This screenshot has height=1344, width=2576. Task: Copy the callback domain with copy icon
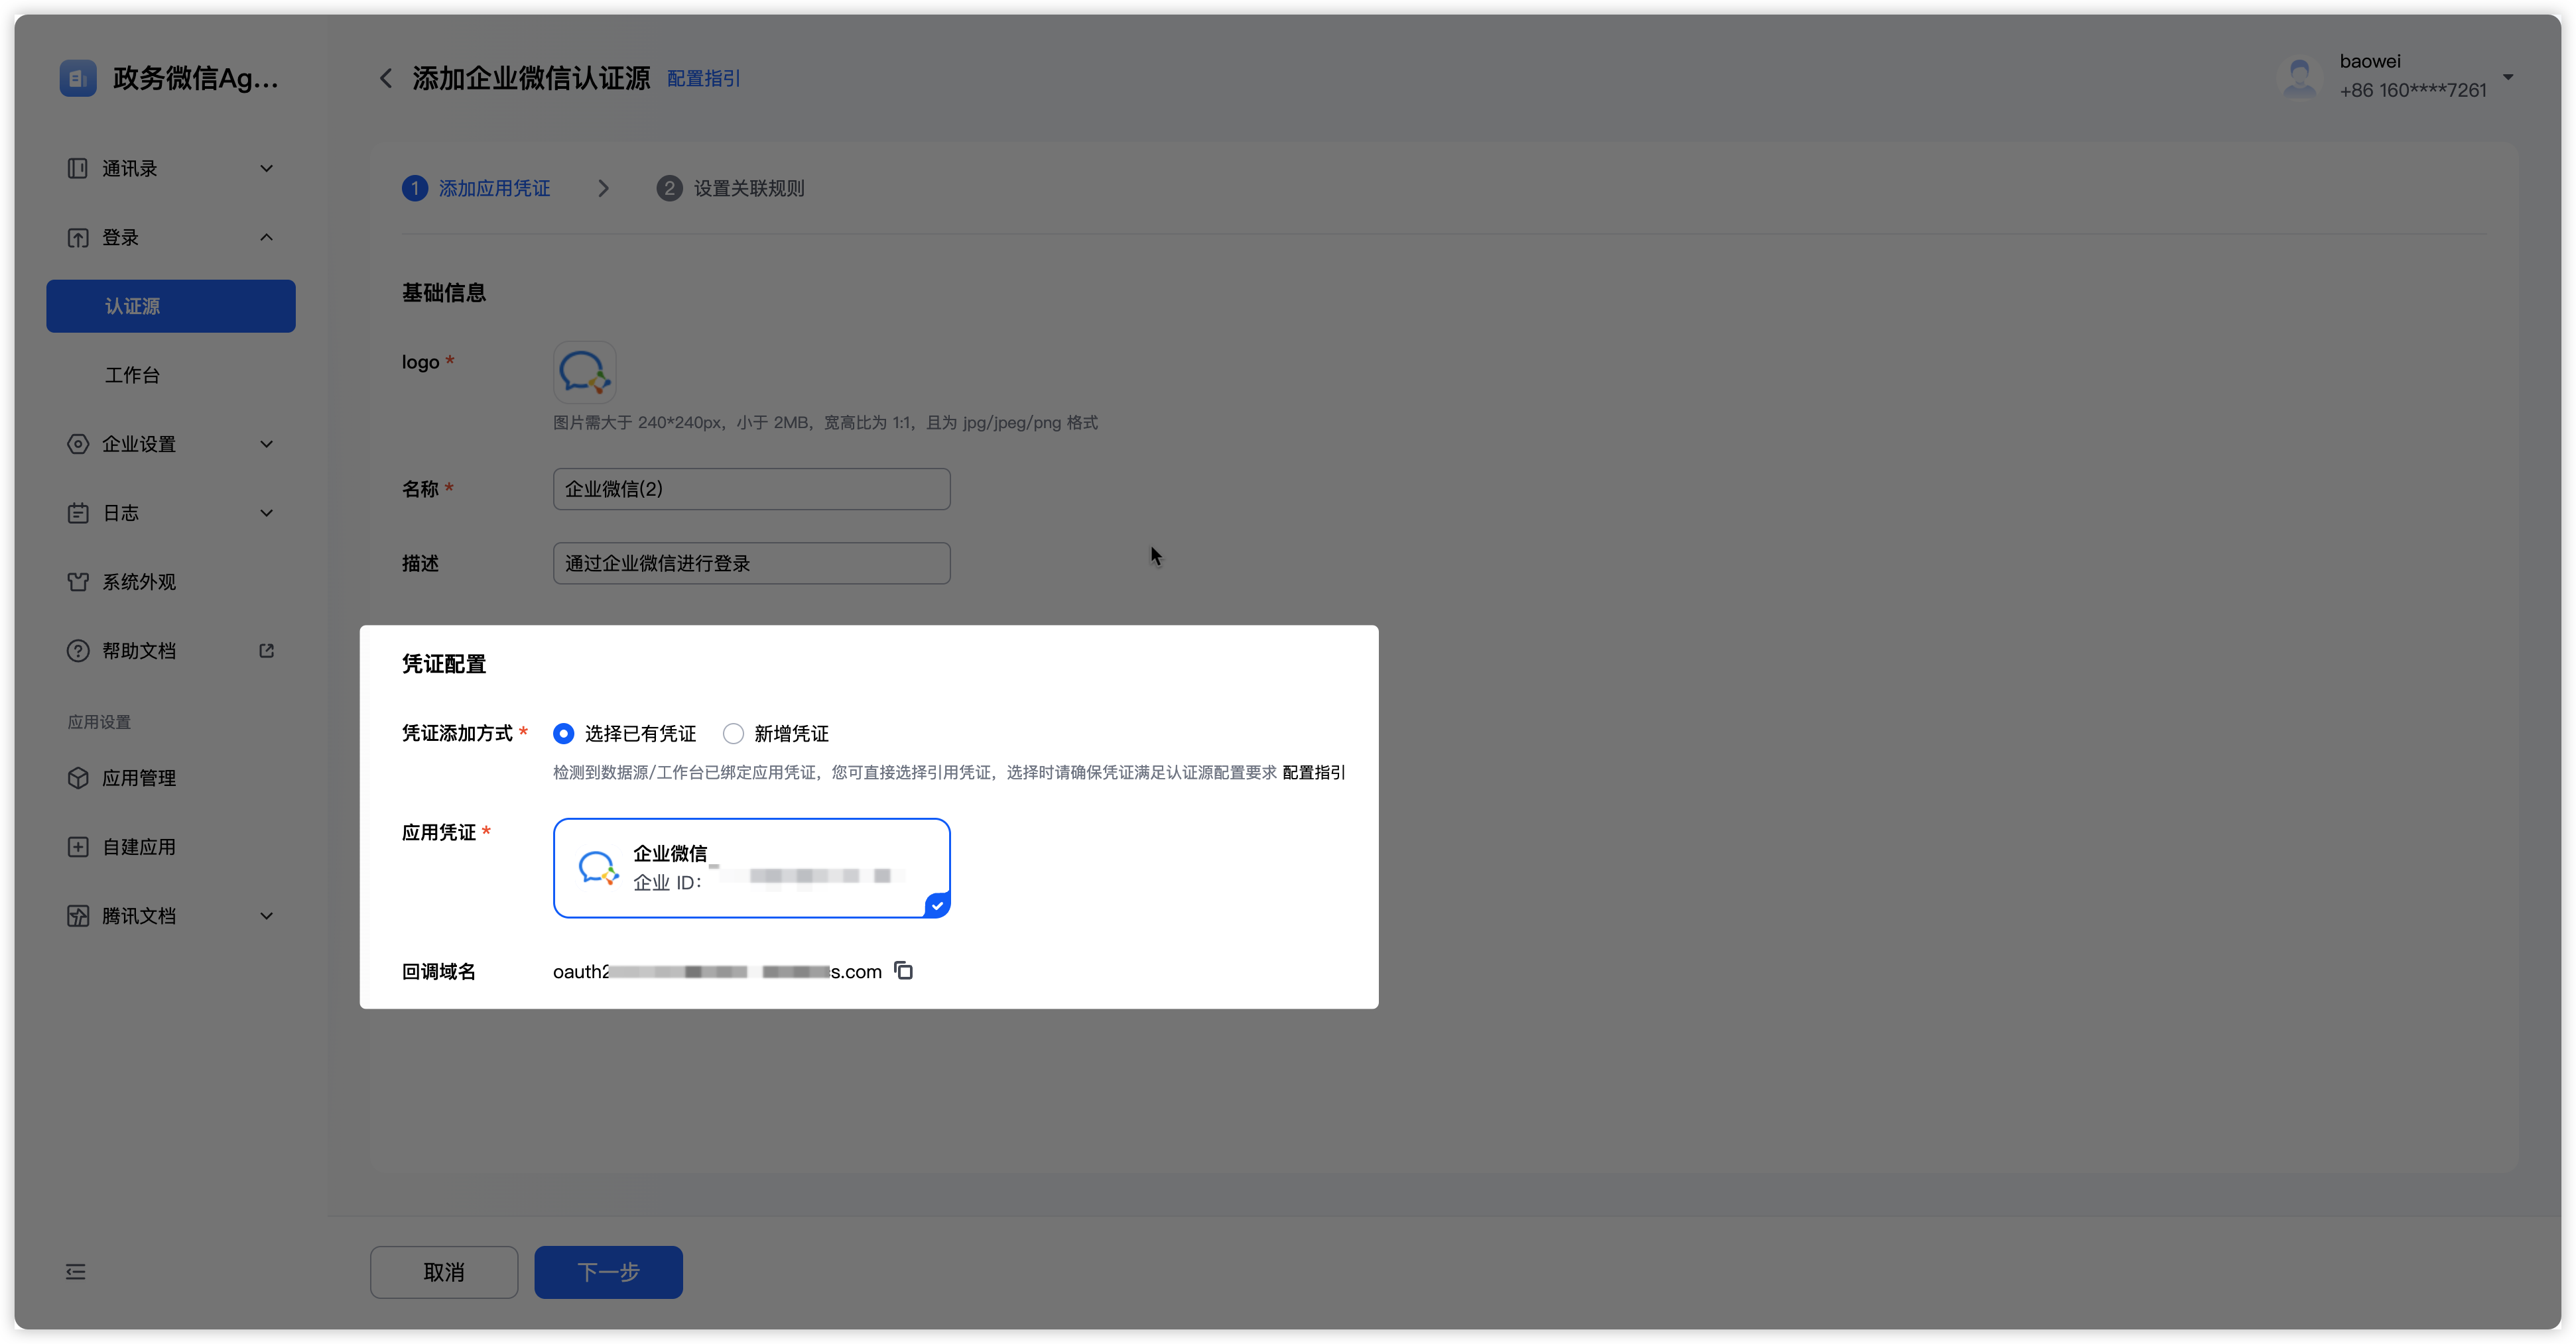(903, 970)
